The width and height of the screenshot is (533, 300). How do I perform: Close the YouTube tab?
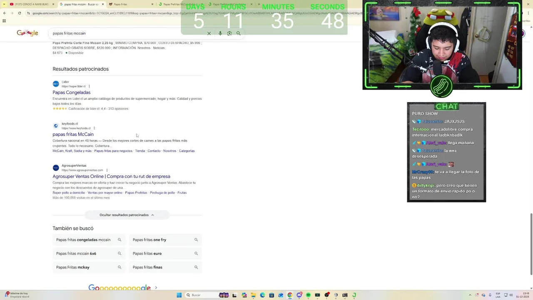(53, 4)
